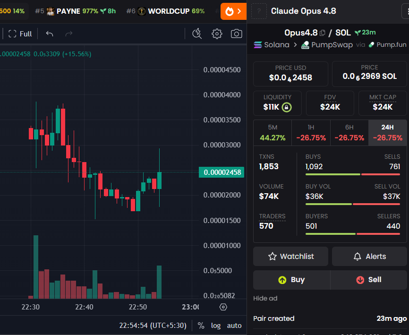Copy the Opus4.8 token address icon
Screen dimensions: 409x335
pyautogui.click(x=323, y=33)
